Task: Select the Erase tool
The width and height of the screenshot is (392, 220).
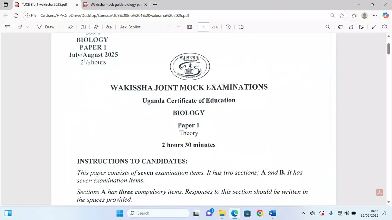Action: click(70, 27)
